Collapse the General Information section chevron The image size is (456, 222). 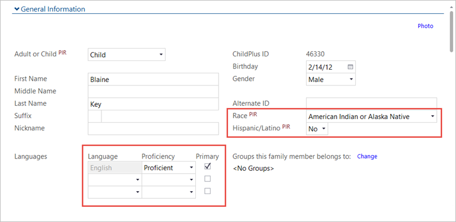(16, 9)
